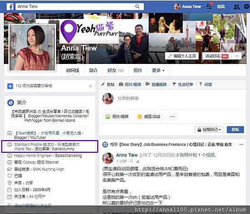250x214 pixels.
Task: Click the briefcase icon beside Cosway entry
Action: point(9,162)
